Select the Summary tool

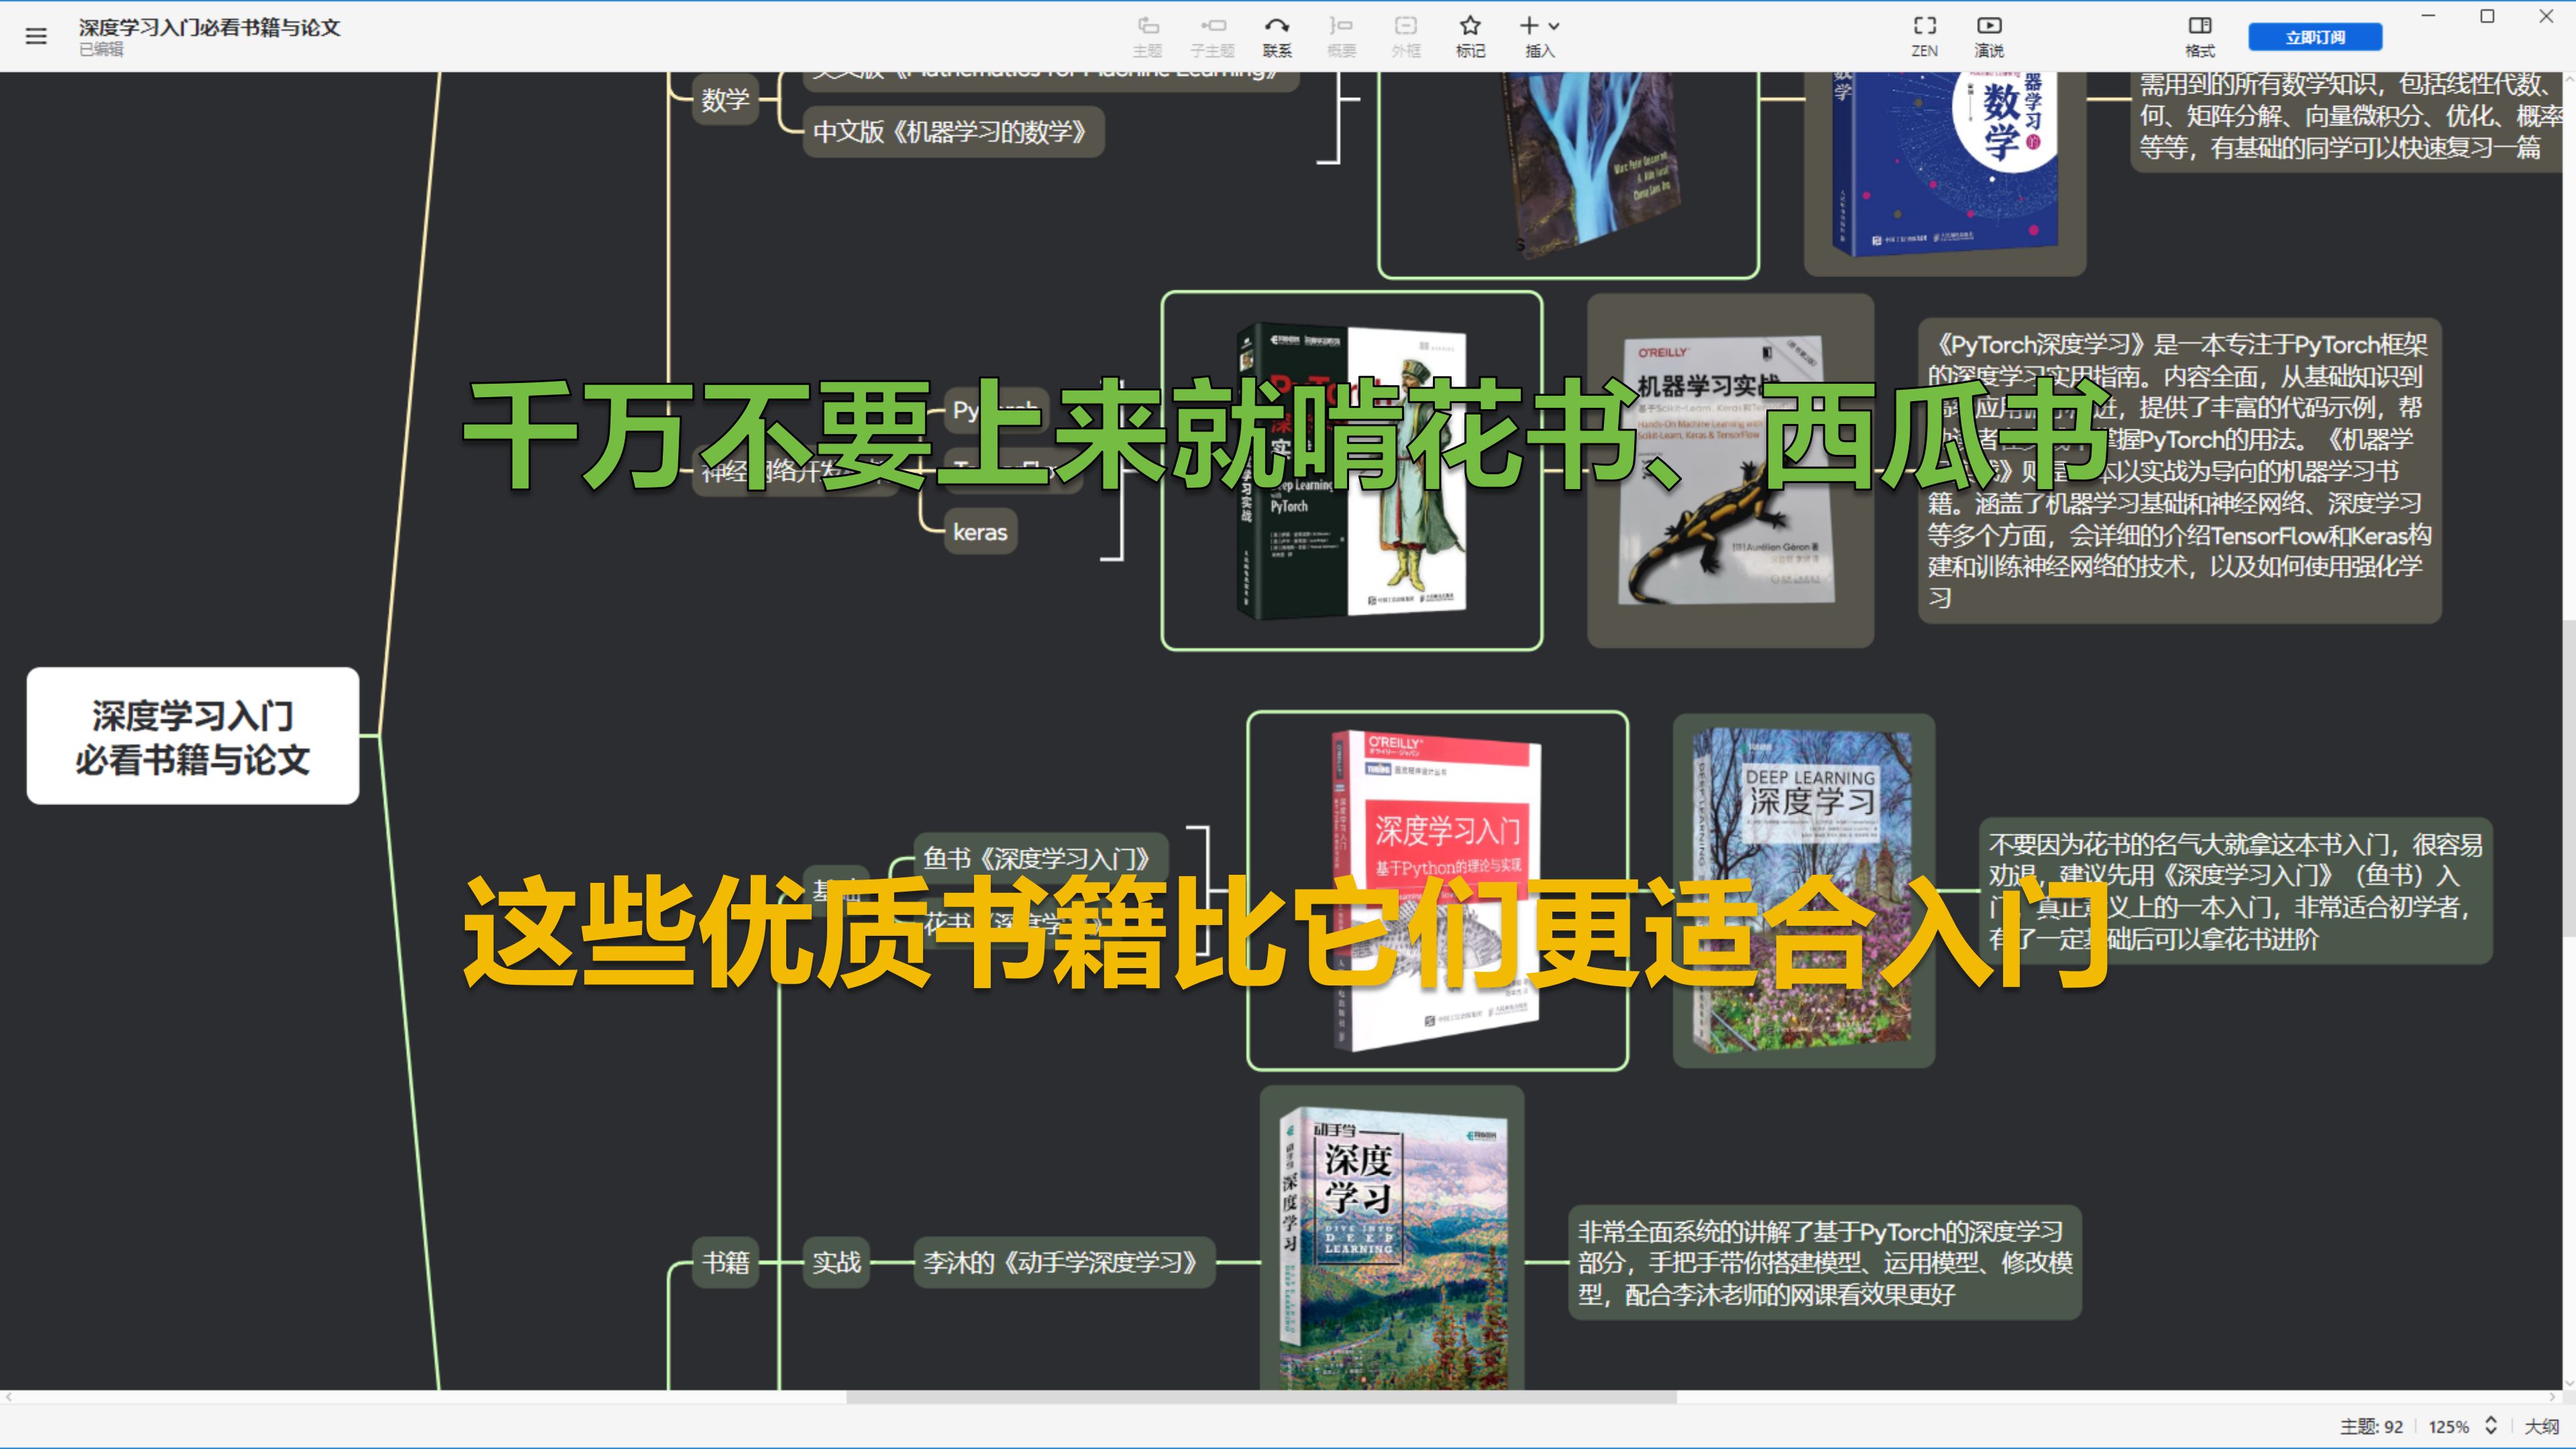coord(1341,36)
